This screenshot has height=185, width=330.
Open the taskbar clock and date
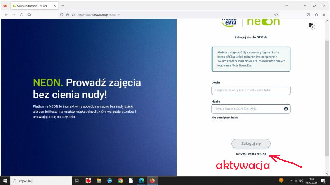pos(311,181)
